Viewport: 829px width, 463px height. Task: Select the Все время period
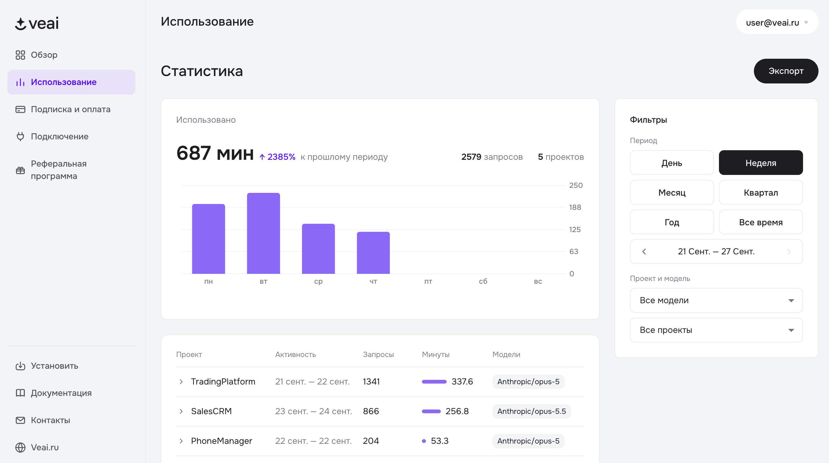[761, 222]
